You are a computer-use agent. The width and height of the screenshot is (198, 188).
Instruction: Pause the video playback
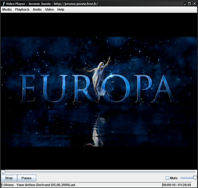pos(26,178)
